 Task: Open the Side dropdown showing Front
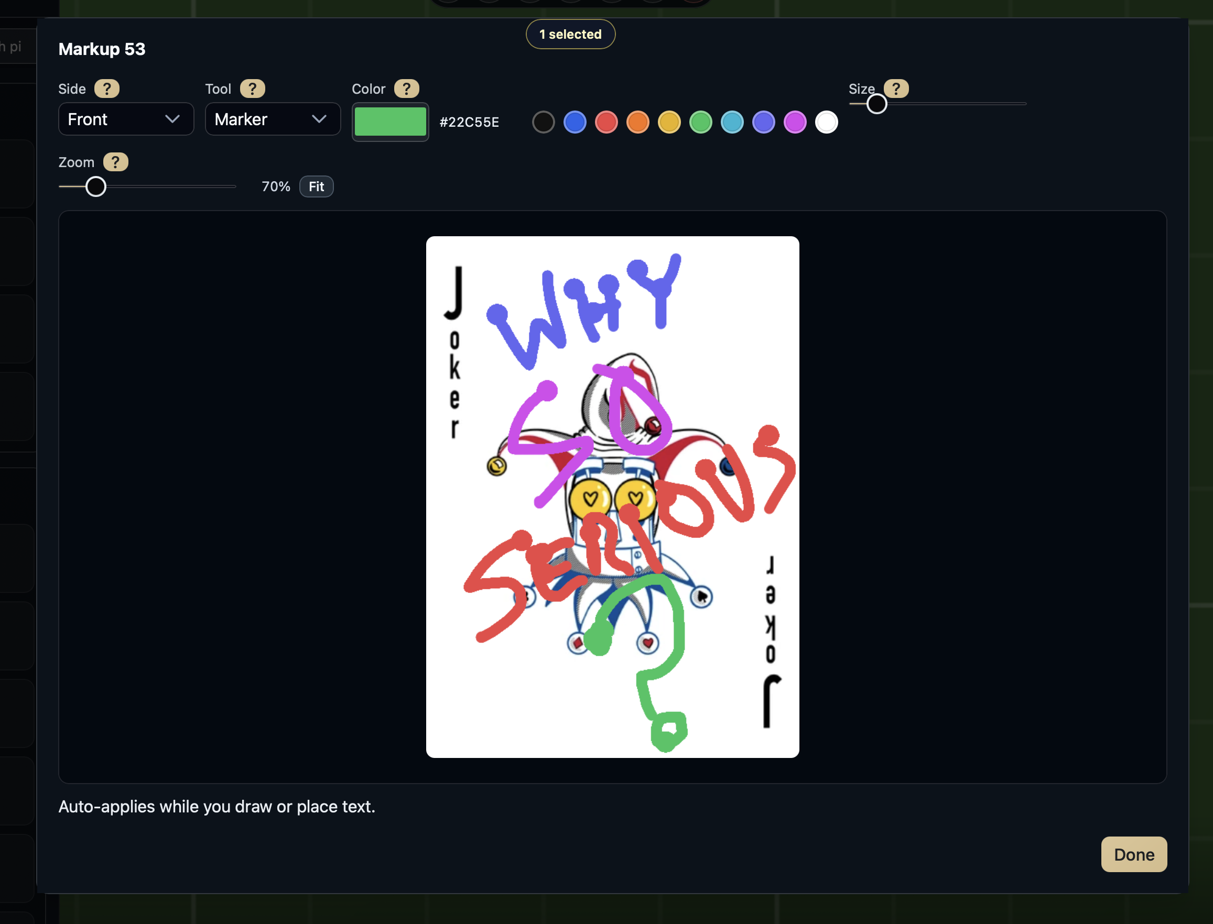point(126,119)
